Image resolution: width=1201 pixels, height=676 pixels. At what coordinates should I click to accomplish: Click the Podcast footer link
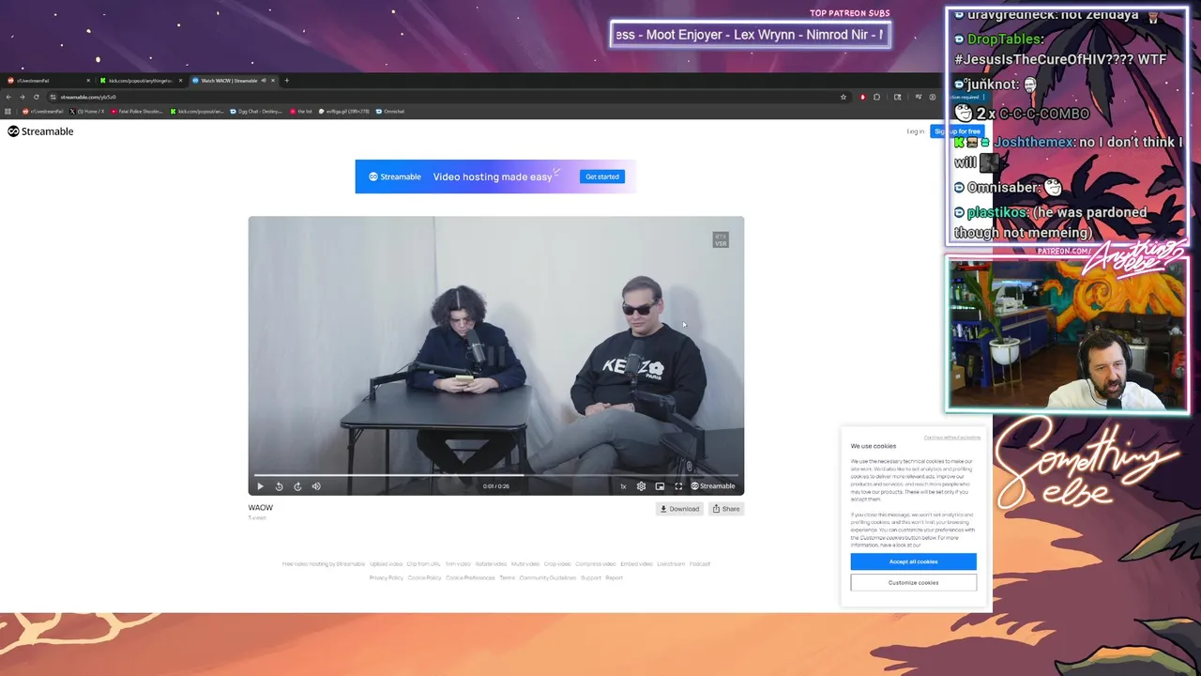click(x=700, y=564)
